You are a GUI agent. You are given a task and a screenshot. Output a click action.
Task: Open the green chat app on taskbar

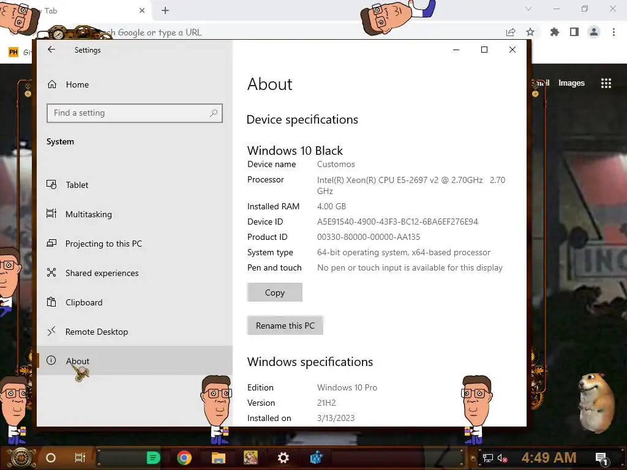click(x=153, y=458)
